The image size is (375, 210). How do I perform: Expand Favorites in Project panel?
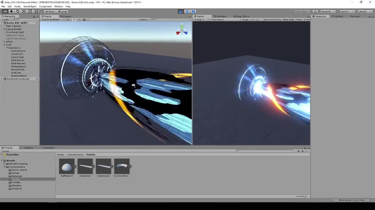(1, 155)
